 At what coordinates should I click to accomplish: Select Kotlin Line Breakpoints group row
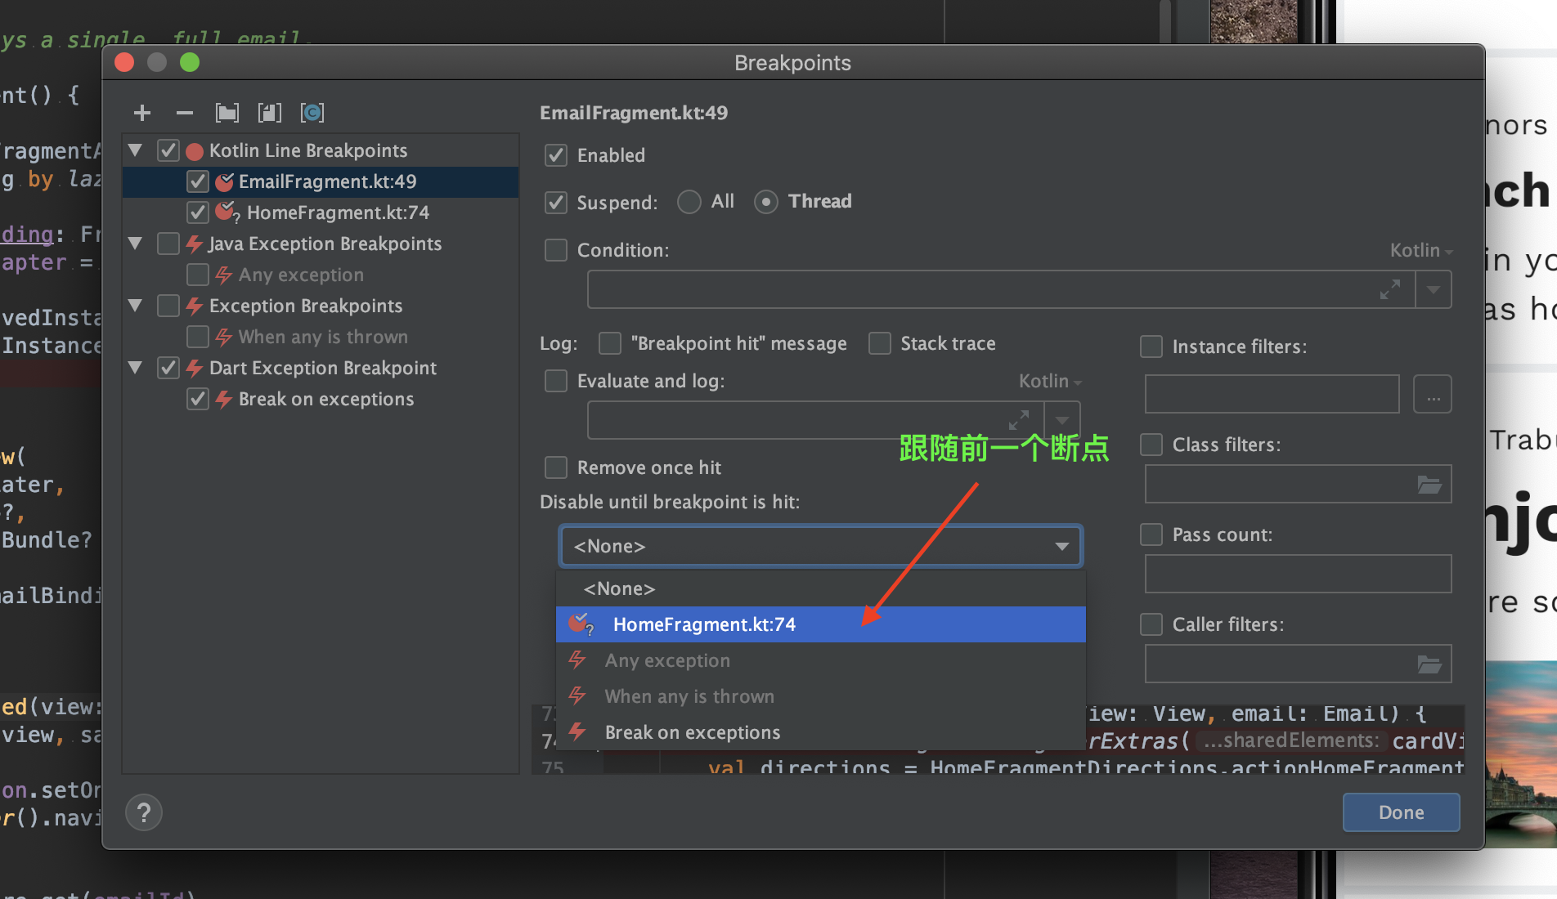(x=321, y=150)
